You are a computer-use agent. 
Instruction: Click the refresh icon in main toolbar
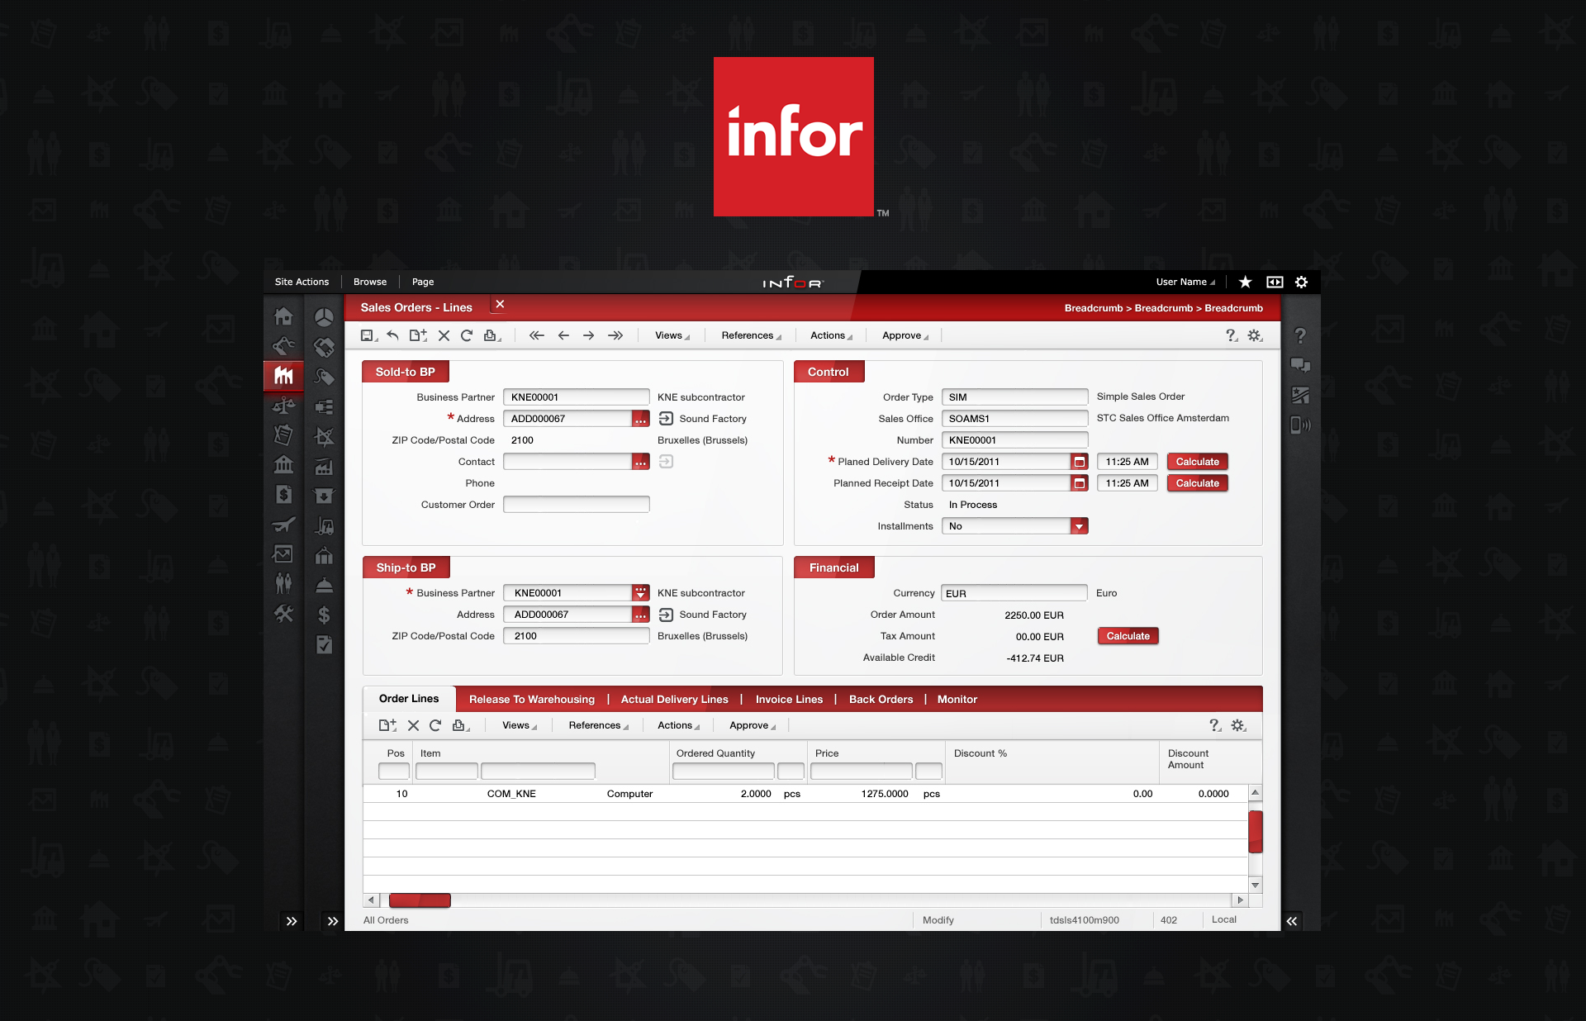[x=467, y=335]
